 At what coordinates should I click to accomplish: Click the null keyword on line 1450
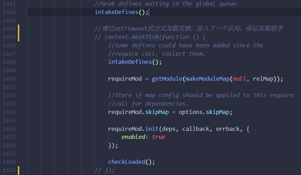tap(239, 79)
